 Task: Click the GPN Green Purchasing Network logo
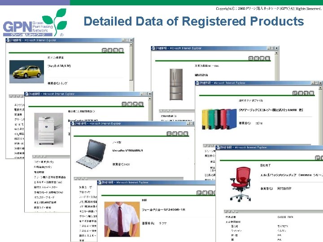pos(35,23)
